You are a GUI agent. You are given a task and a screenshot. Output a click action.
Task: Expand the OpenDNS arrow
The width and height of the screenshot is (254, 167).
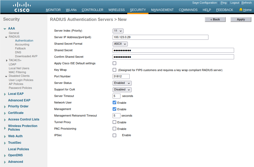pos(5,156)
